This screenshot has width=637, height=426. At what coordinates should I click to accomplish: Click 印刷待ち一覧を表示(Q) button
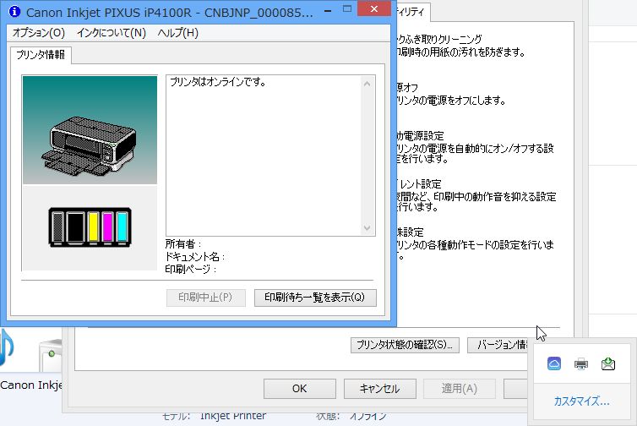(x=315, y=298)
